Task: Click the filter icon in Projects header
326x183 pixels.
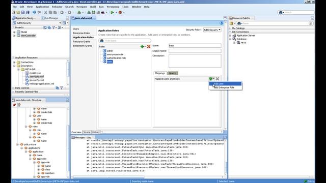Action: pos(53,27)
